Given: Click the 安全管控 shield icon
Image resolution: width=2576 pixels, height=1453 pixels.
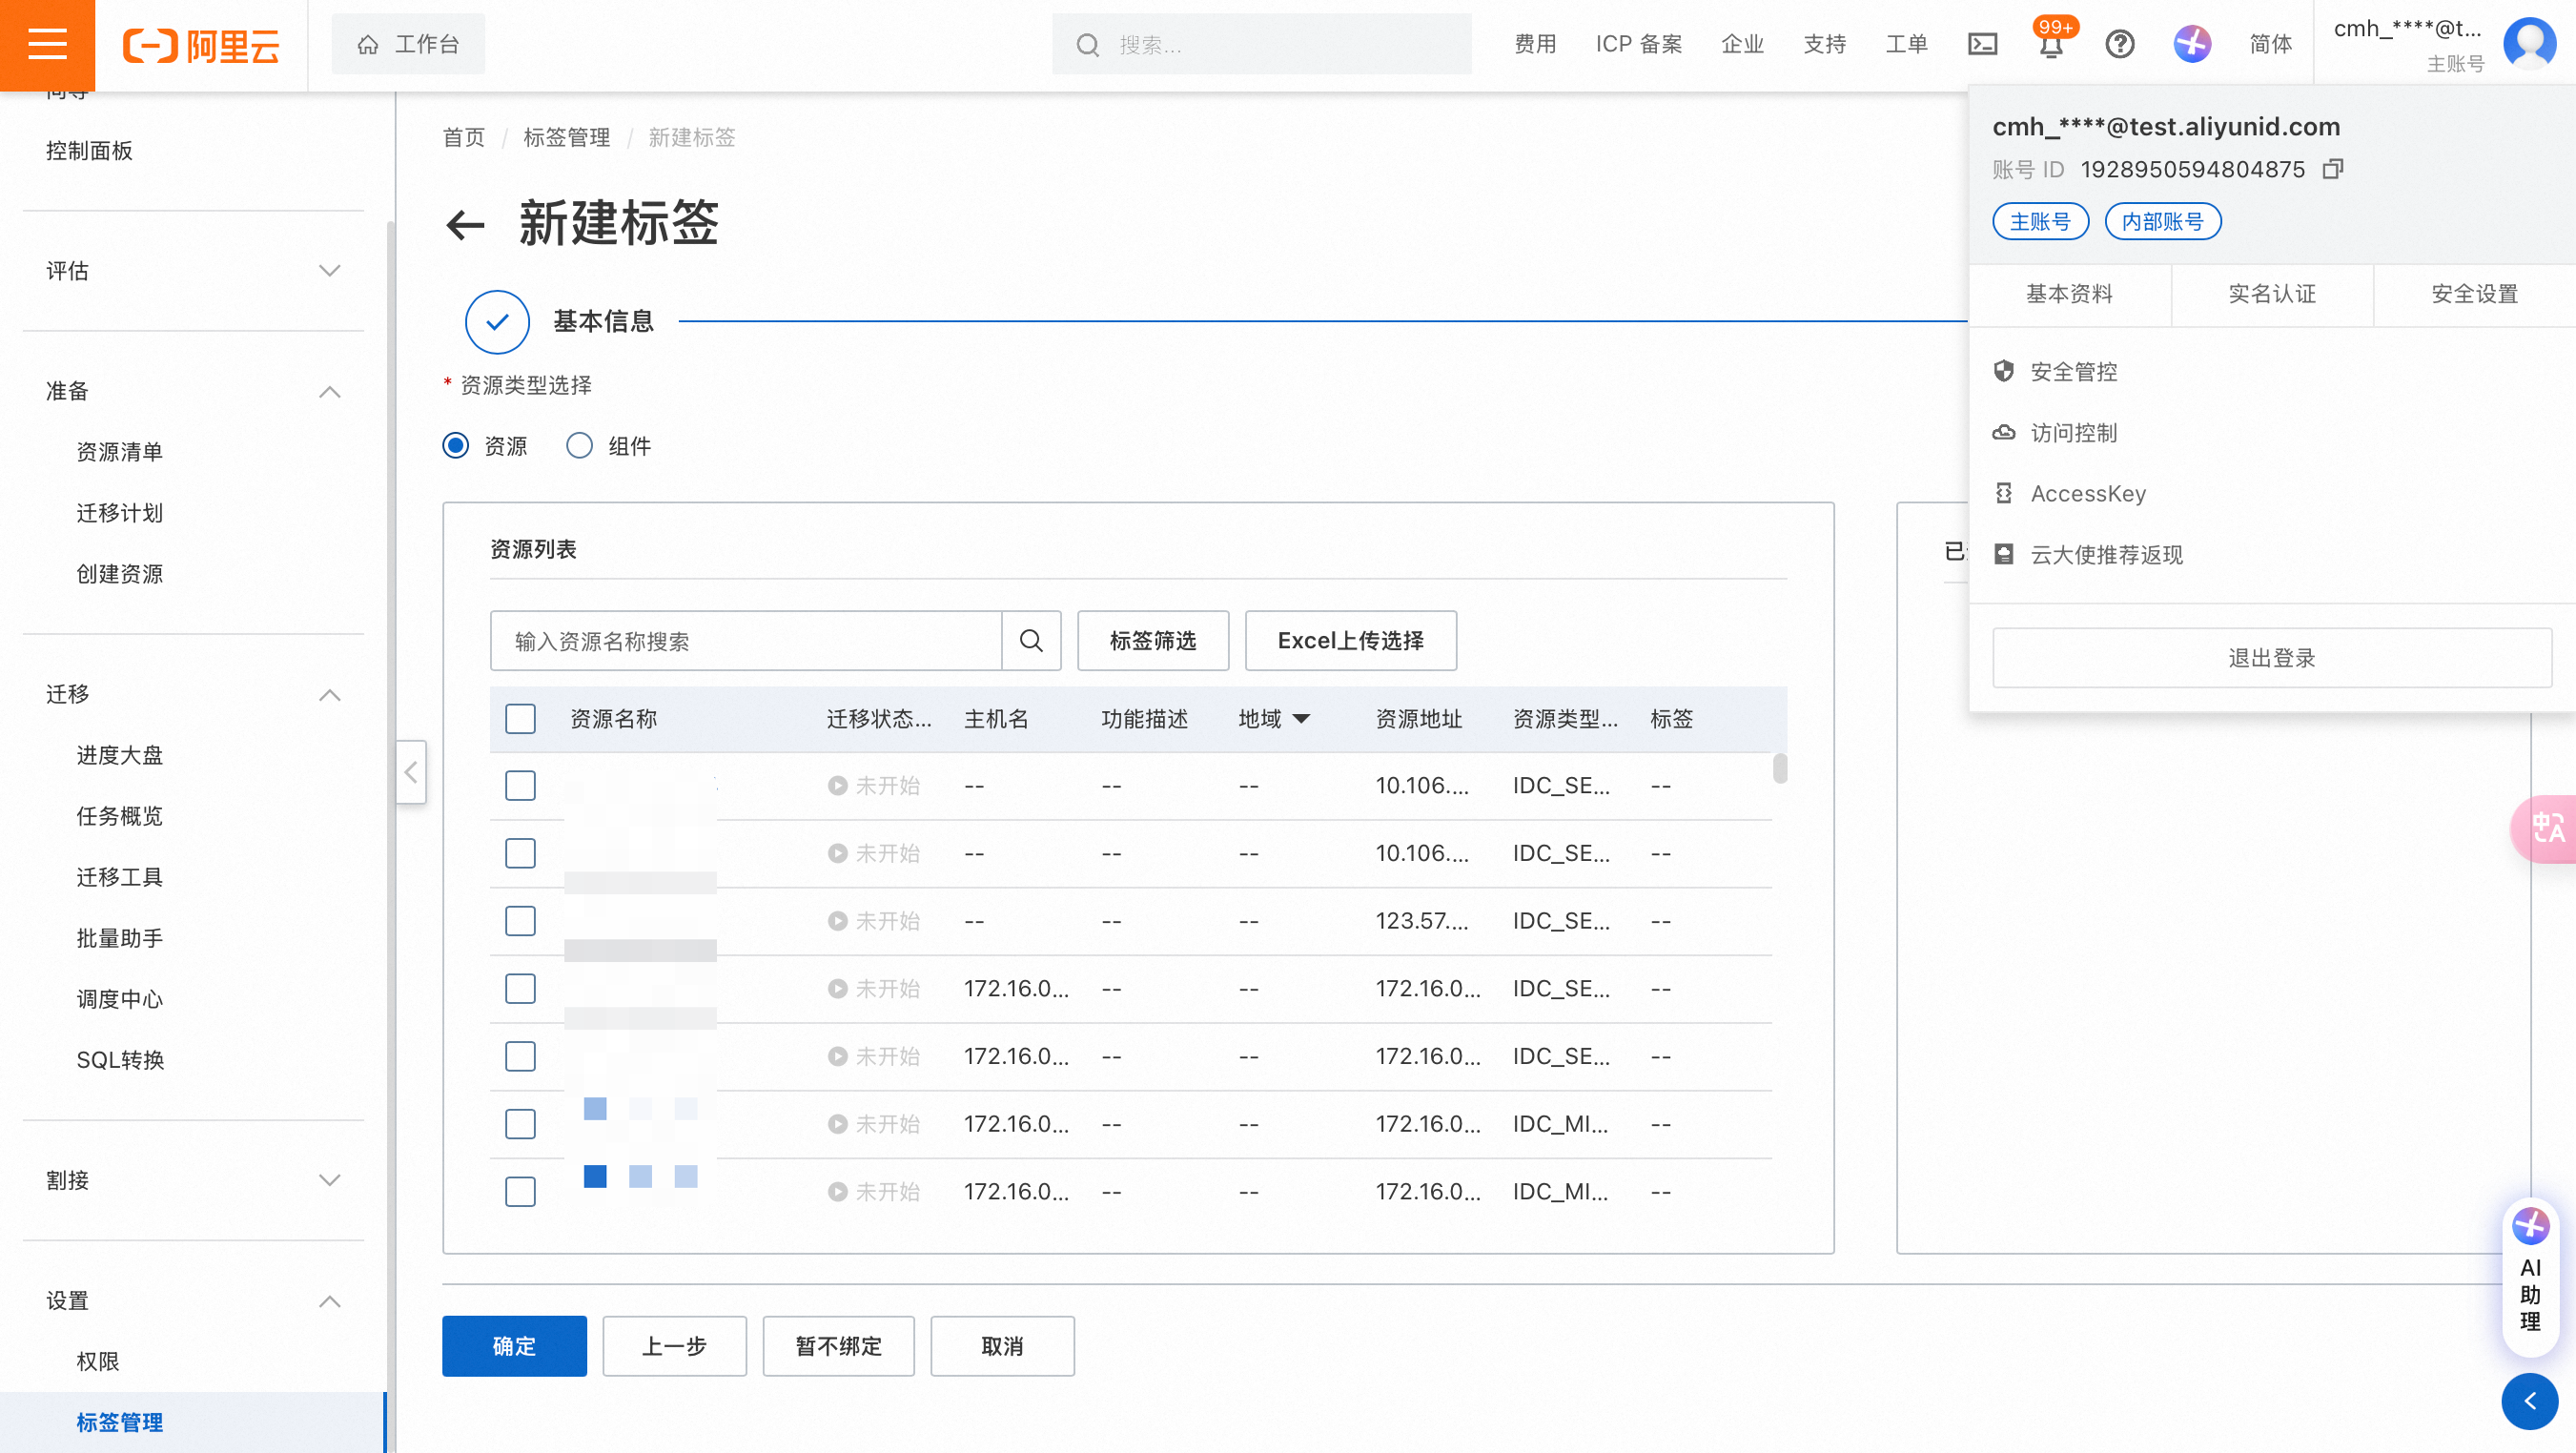Looking at the screenshot, I should pyautogui.click(x=2003, y=371).
